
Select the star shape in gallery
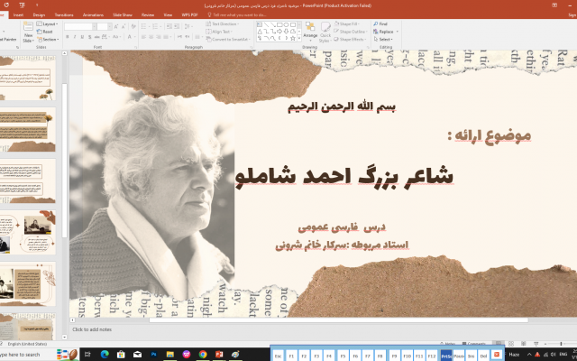tap(292, 38)
